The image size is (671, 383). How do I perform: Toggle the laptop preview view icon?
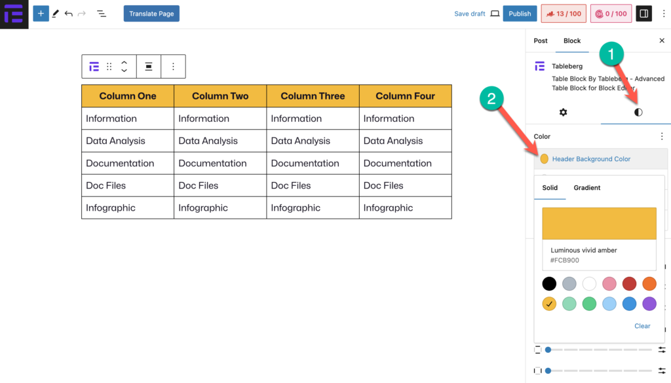(x=495, y=14)
